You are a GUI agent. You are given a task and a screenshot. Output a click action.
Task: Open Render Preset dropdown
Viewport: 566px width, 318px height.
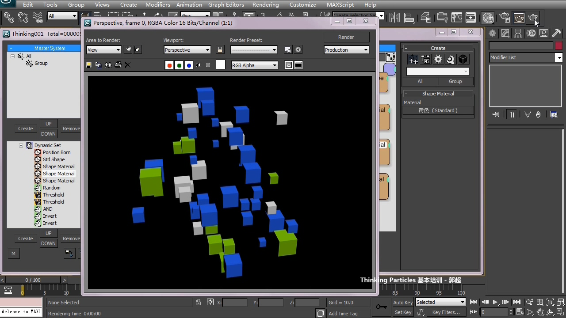click(x=254, y=50)
